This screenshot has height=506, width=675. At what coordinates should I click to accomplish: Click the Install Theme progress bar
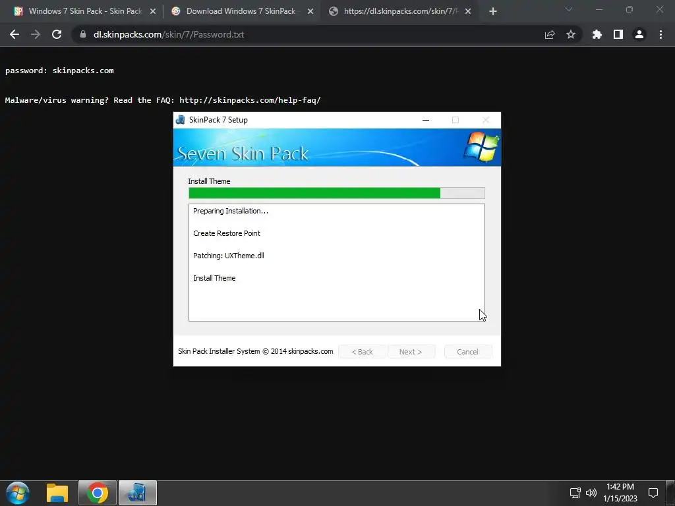pos(337,193)
